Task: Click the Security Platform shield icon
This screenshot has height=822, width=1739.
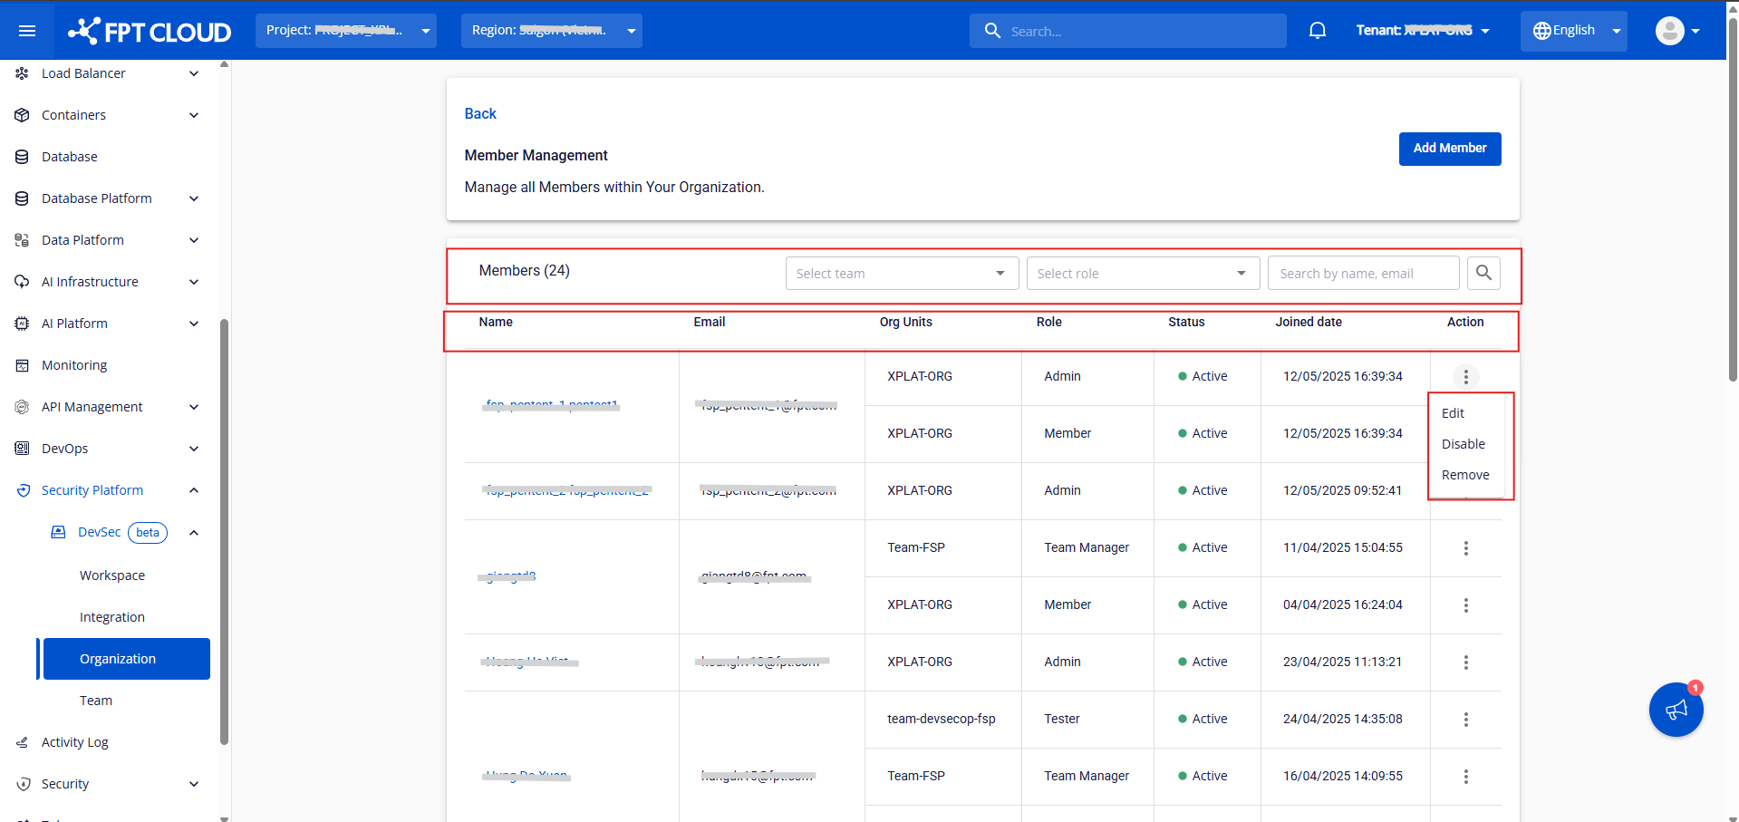Action: (24, 490)
